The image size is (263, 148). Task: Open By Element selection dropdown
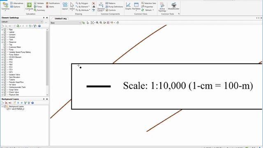click(x=83, y=7)
